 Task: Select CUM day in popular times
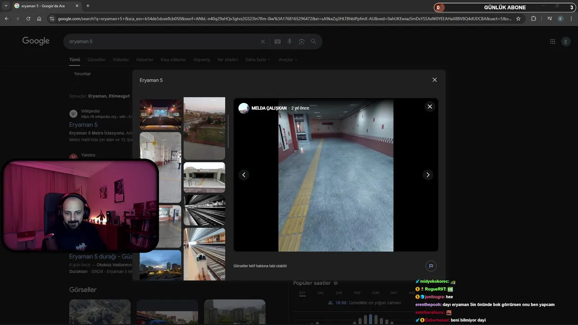click(x=375, y=293)
